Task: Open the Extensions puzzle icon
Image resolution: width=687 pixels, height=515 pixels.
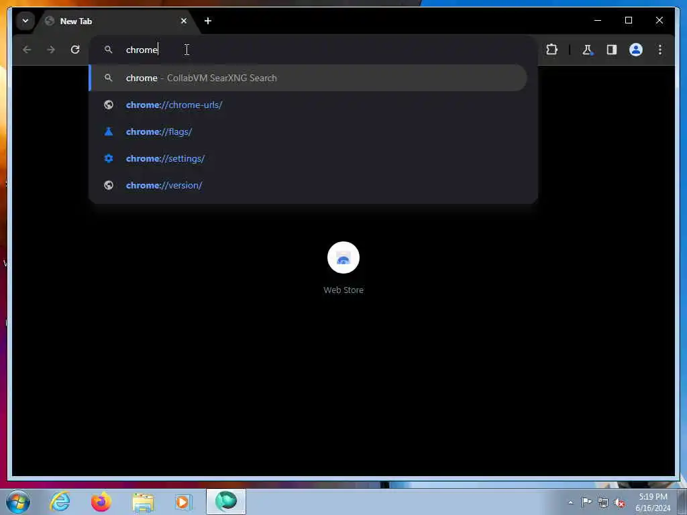Action: [551, 50]
